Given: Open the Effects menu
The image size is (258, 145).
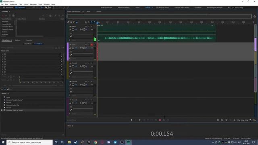Looking at the screenshot, I should tap(26, 4).
